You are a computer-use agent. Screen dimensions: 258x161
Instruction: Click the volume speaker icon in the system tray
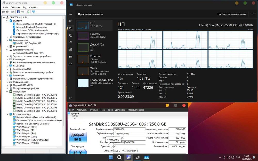pos(228,157)
